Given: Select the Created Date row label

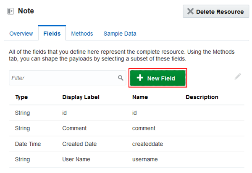Looking at the screenshot, I should (x=79, y=144).
